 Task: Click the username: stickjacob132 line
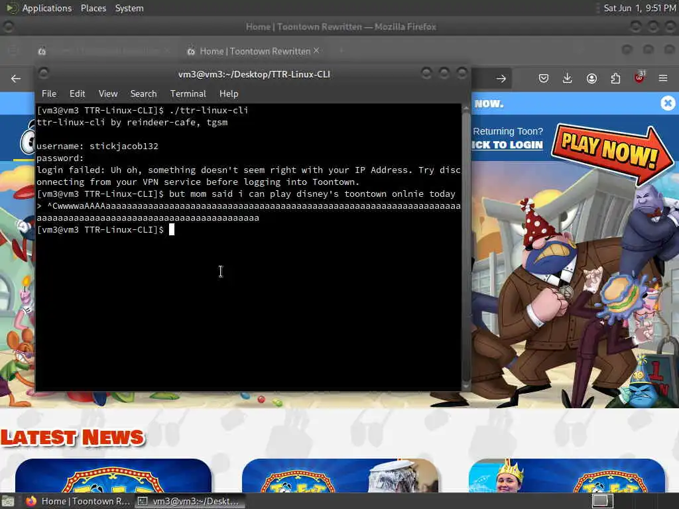tap(97, 146)
